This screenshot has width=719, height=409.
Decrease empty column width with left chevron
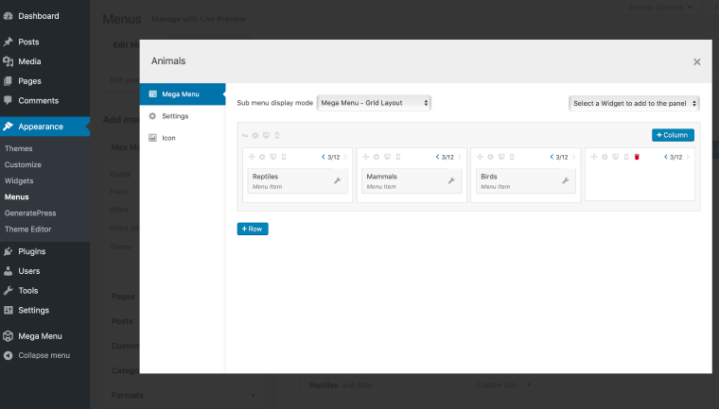(x=666, y=157)
